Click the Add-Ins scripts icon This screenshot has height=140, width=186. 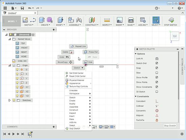pos(143,20)
